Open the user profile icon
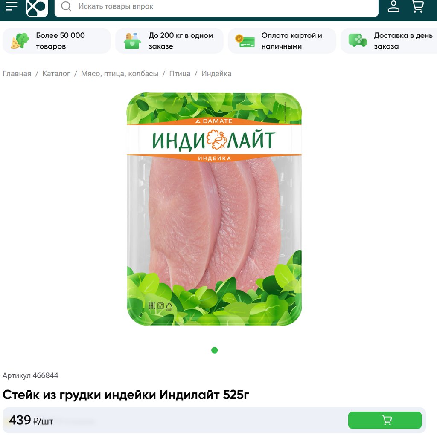This screenshot has height=435, width=437. click(393, 6)
